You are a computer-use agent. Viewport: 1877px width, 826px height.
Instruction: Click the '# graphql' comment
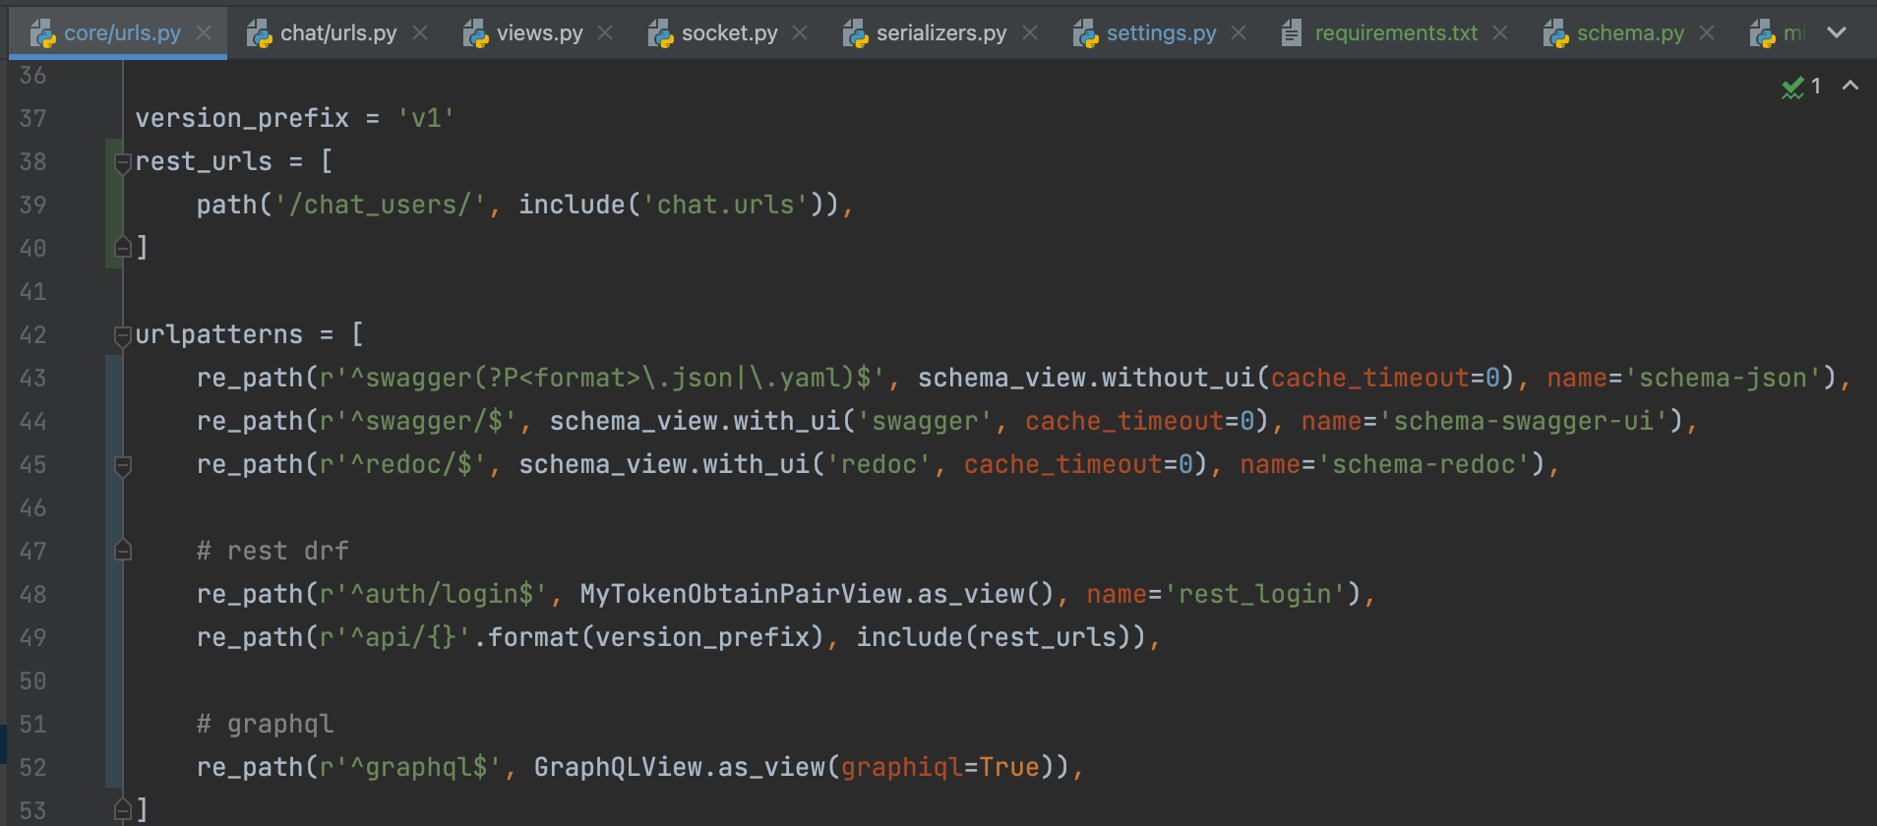[x=265, y=724]
